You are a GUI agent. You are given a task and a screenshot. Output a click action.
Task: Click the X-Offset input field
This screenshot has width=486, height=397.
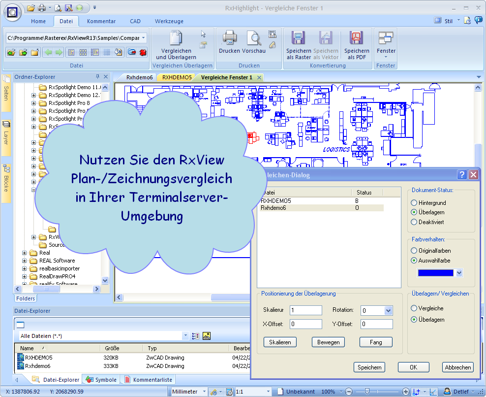[x=305, y=324]
